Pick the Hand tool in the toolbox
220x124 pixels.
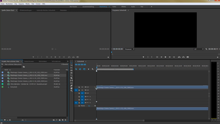coord(72,88)
